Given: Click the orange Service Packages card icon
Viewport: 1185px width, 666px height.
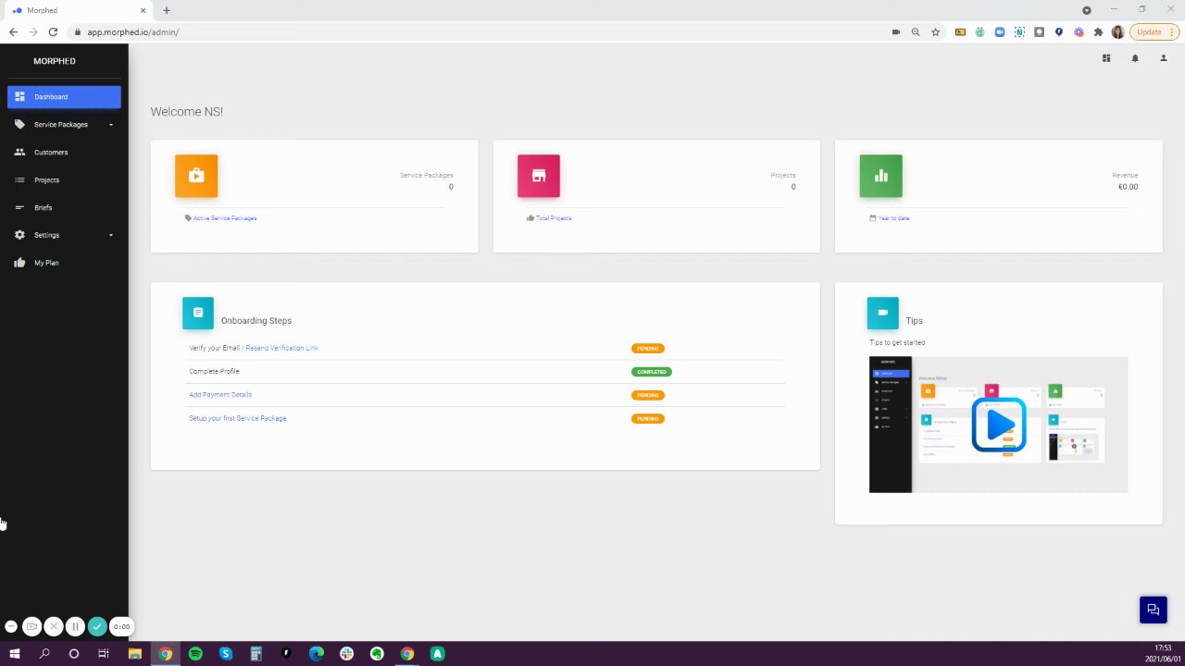Looking at the screenshot, I should click(x=196, y=176).
